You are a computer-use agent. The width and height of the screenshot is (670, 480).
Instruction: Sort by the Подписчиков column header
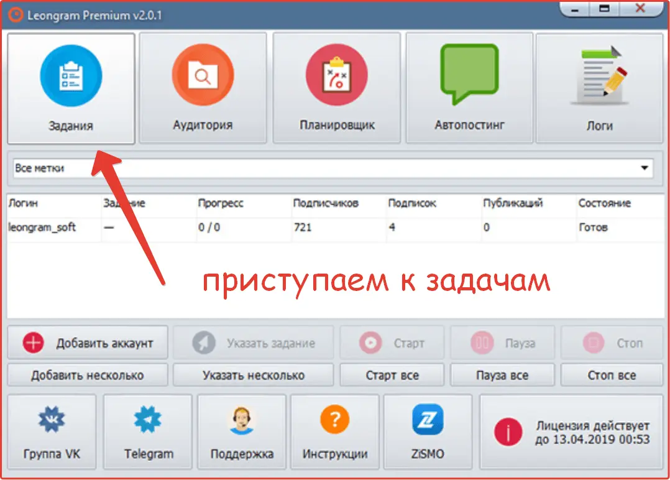pos(339,203)
